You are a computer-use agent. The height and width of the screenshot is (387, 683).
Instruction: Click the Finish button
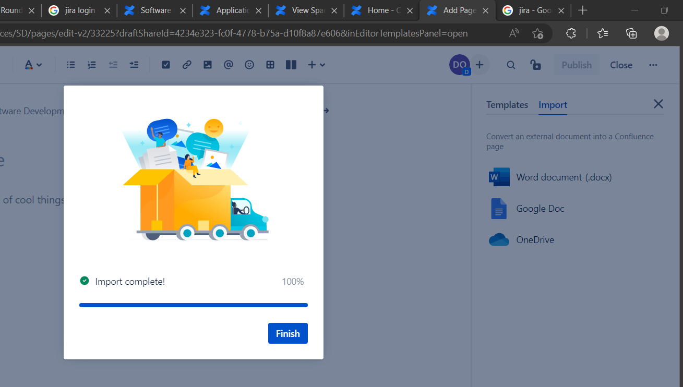tap(287, 333)
